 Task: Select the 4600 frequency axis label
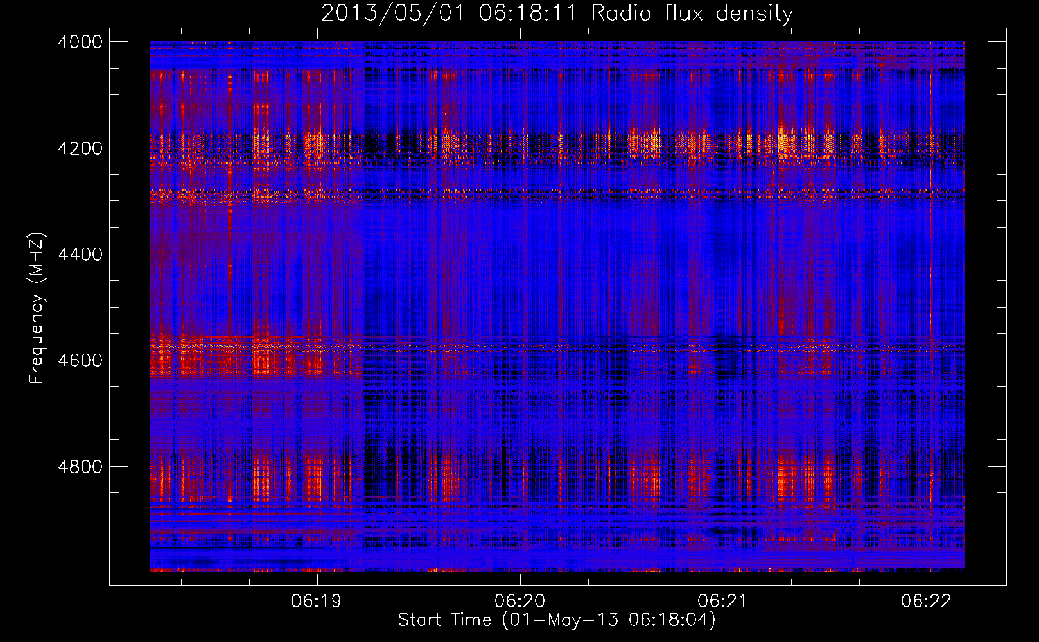[x=80, y=360]
